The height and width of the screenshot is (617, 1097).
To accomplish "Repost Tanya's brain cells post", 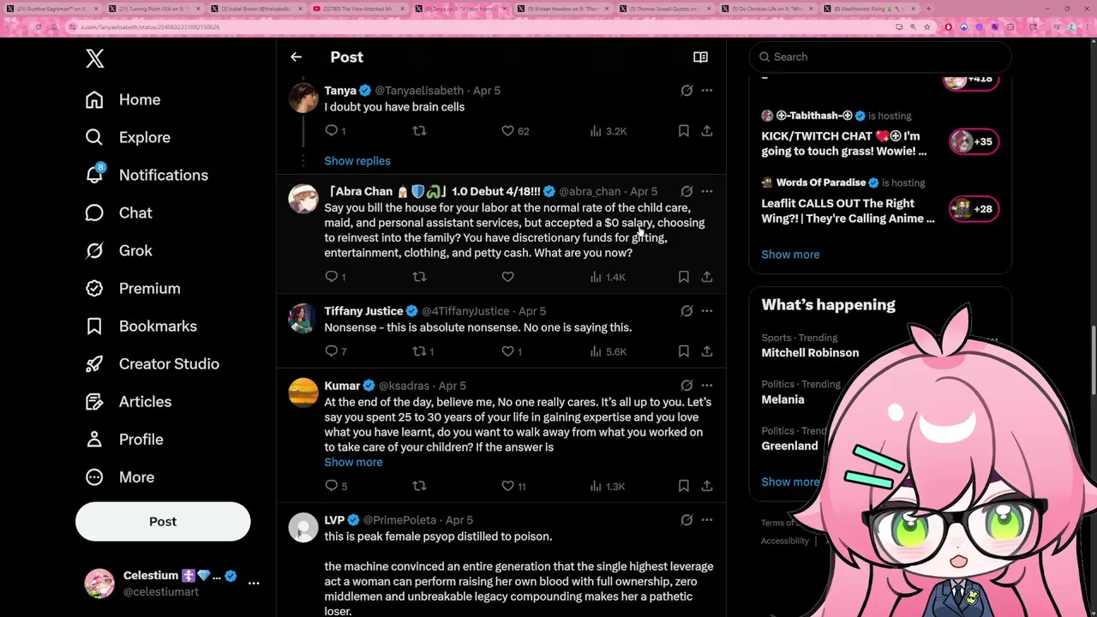I will tap(419, 131).
